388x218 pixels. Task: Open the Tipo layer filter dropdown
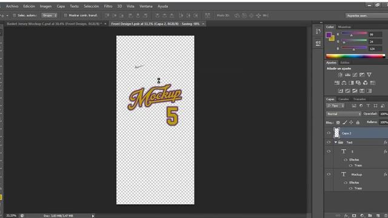coord(335,106)
